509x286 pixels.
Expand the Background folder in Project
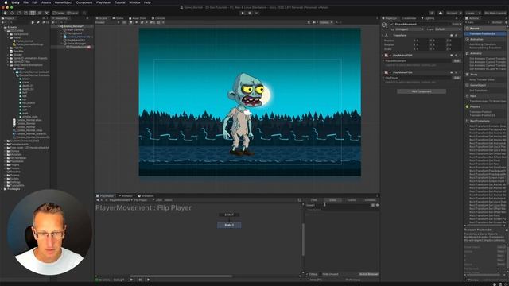point(8,34)
